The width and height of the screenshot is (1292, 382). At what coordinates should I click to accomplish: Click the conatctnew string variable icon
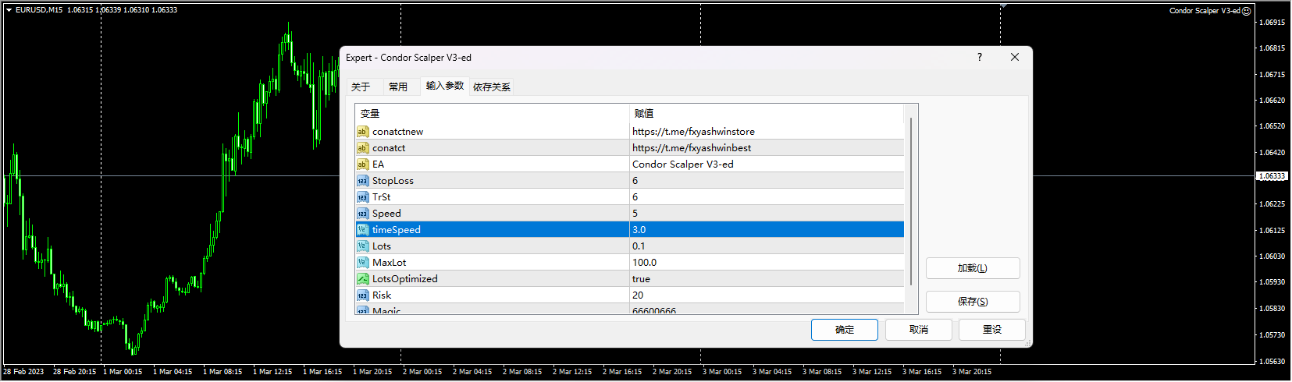pos(362,132)
